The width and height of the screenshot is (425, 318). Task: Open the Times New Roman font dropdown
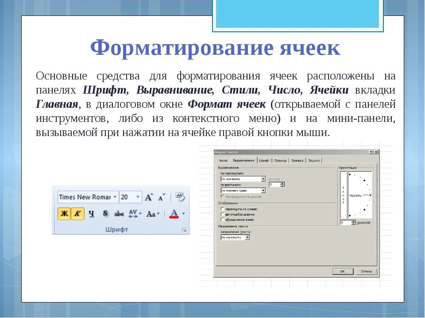[x=115, y=197]
